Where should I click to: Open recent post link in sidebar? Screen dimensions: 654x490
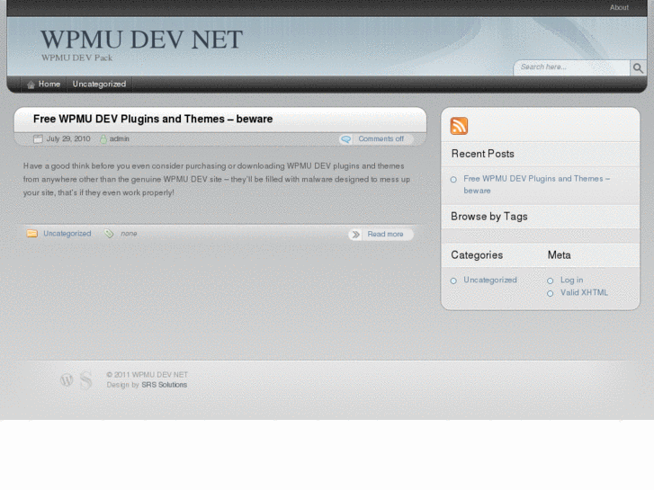[x=536, y=184]
